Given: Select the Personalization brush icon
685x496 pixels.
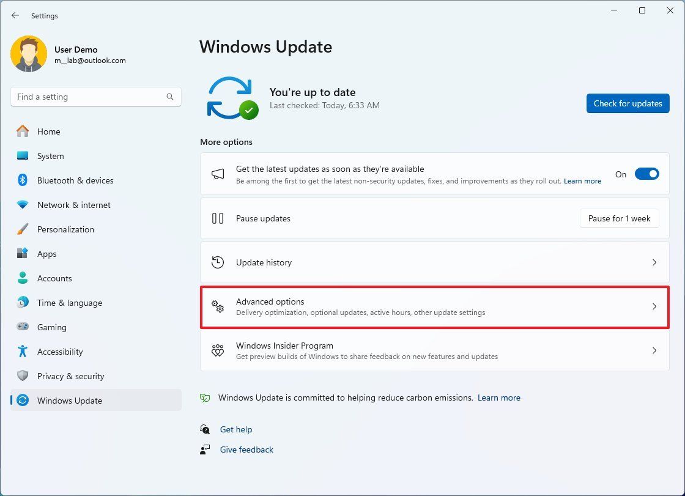Looking at the screenshot, I should (x=23, y=229).
